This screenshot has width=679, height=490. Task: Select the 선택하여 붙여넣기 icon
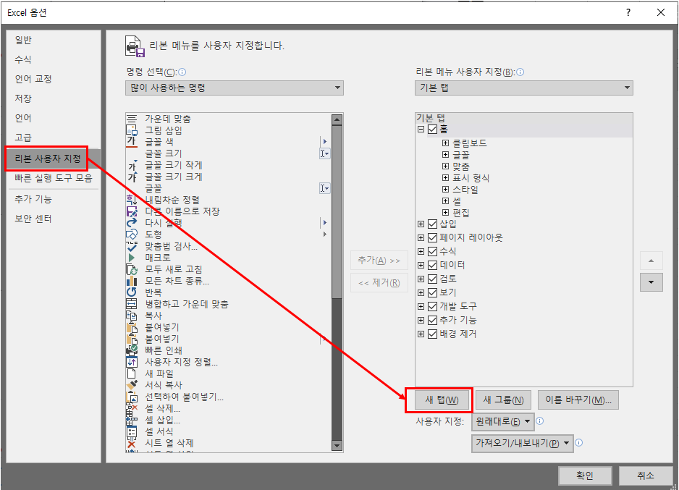(x=132, y=397)
